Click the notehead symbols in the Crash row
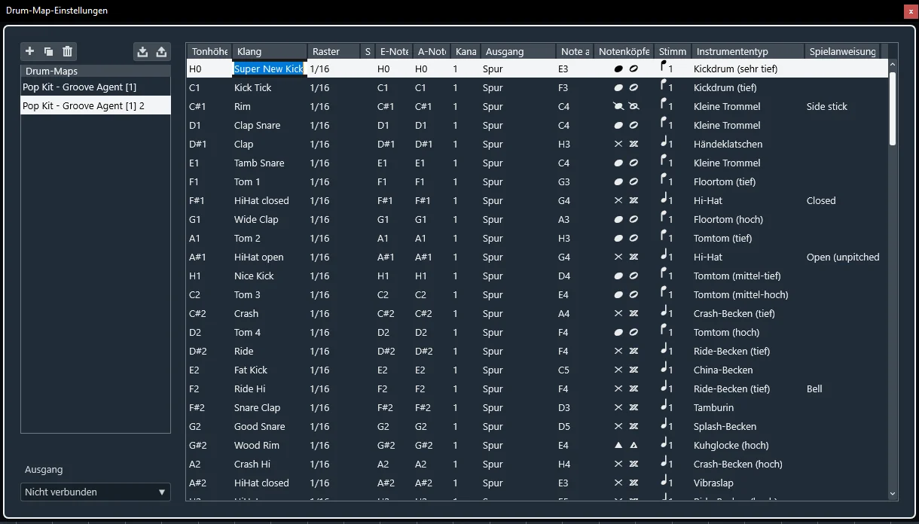919x524 pixels. pos(626,313)
